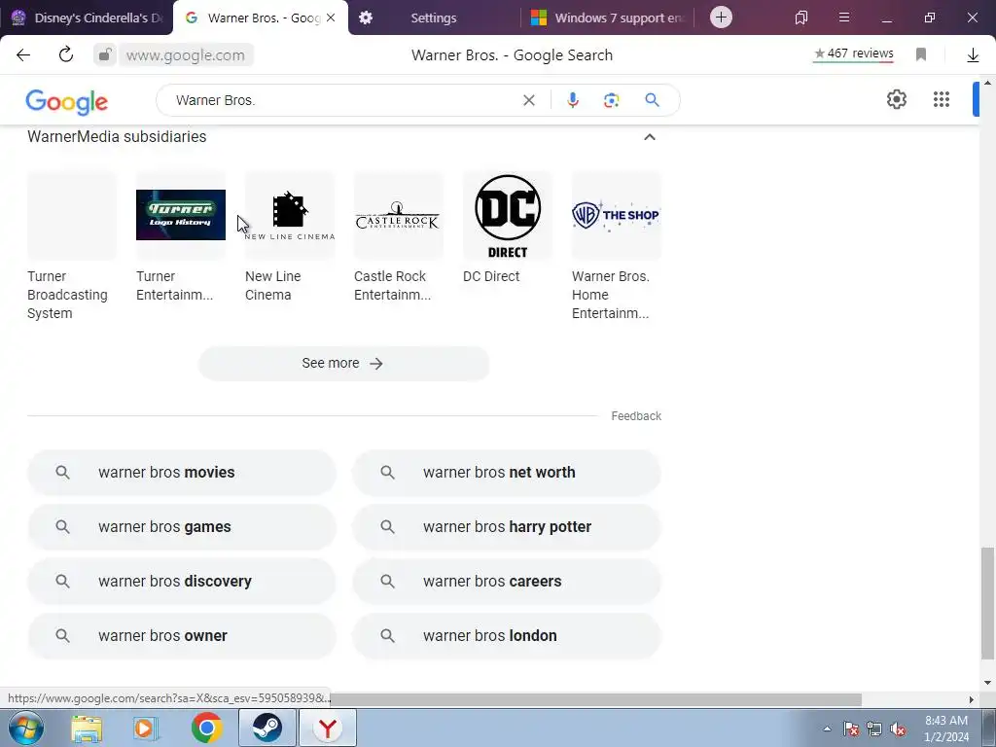Viewport: 996px width, 747px height.
Task: Open the Windows Start button
Action: (25, 728)
